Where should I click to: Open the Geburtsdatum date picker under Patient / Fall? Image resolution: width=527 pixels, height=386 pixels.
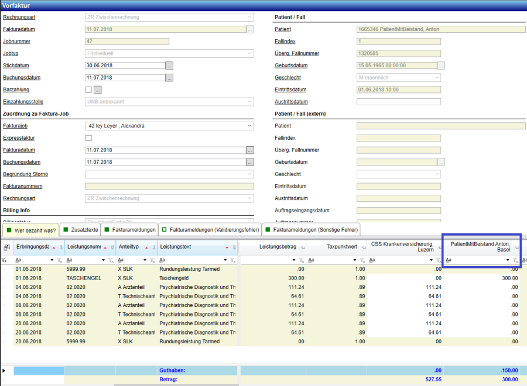click(x=442, y=66)
